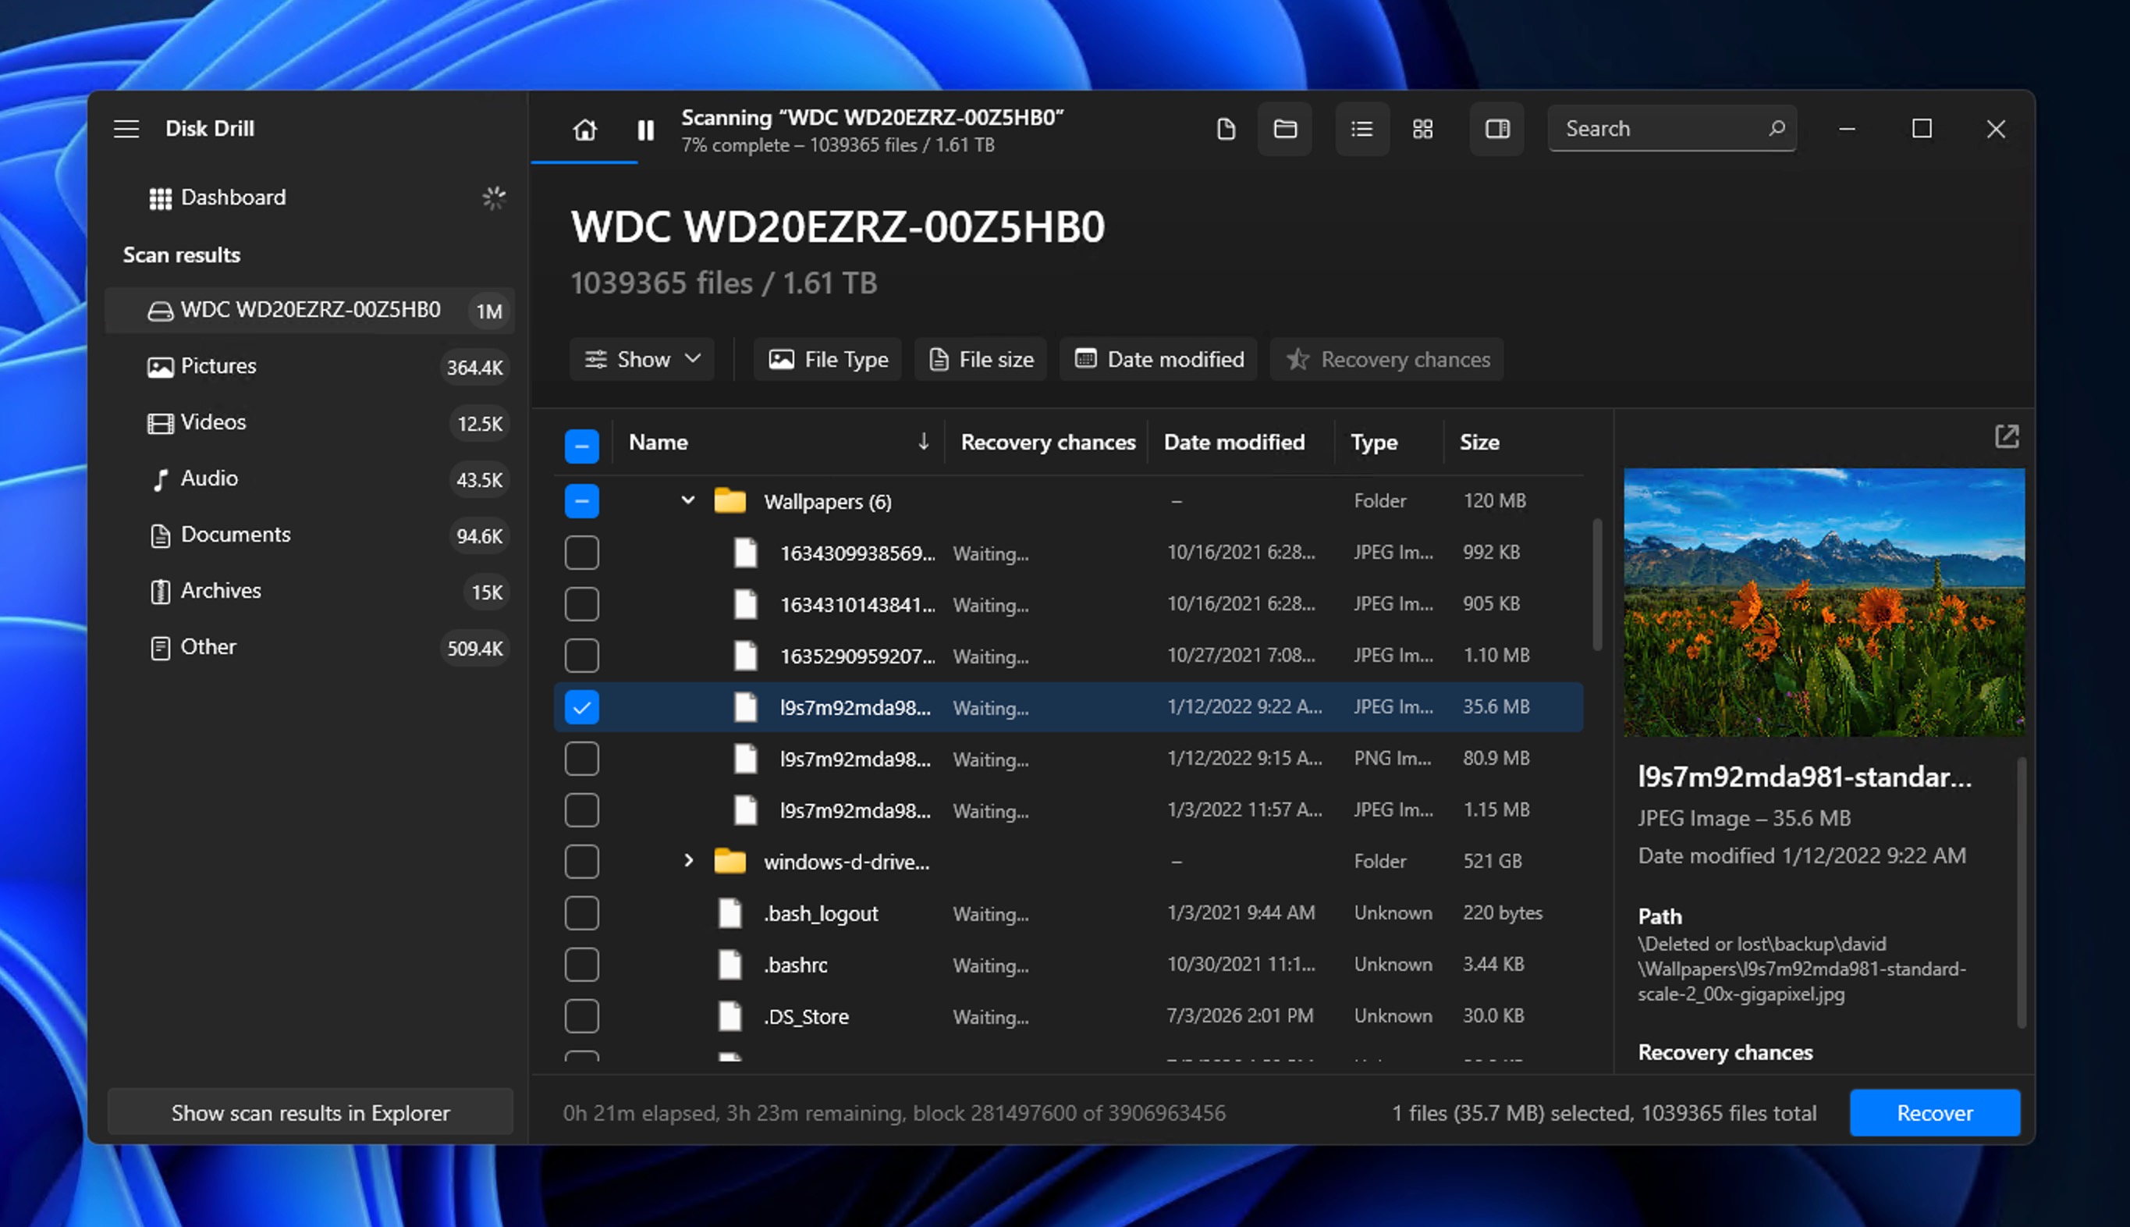Screen dimensions: 2130x1227
Task: Click the 1635290959207 file icon
Action: pos(745,656)
